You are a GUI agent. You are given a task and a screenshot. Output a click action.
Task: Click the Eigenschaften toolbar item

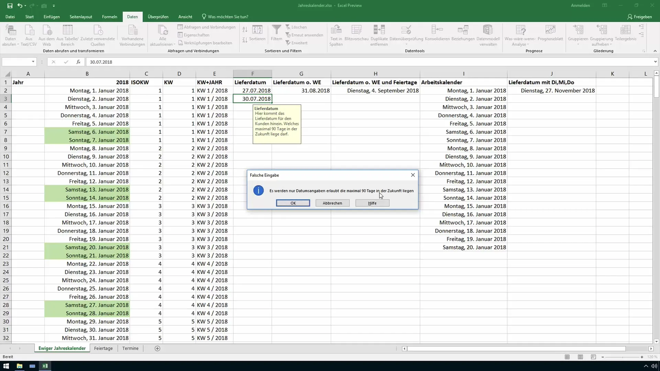[x=194, y=35]
